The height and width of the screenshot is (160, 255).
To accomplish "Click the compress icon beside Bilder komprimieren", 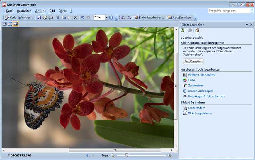I will 185,113.
